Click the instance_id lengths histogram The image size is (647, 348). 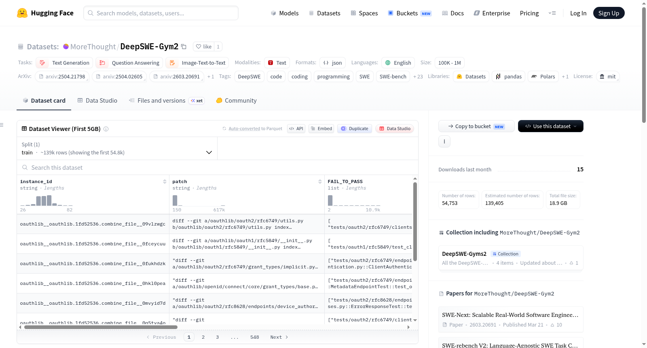click(x=46, y=200)
